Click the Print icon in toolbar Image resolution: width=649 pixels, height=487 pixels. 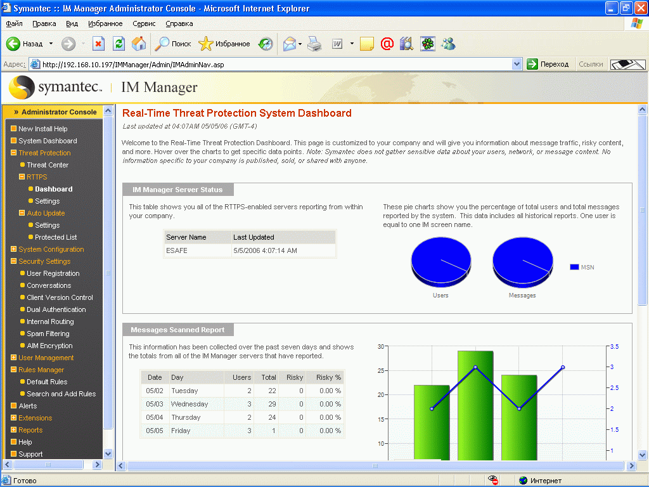[x=314, y=44]
